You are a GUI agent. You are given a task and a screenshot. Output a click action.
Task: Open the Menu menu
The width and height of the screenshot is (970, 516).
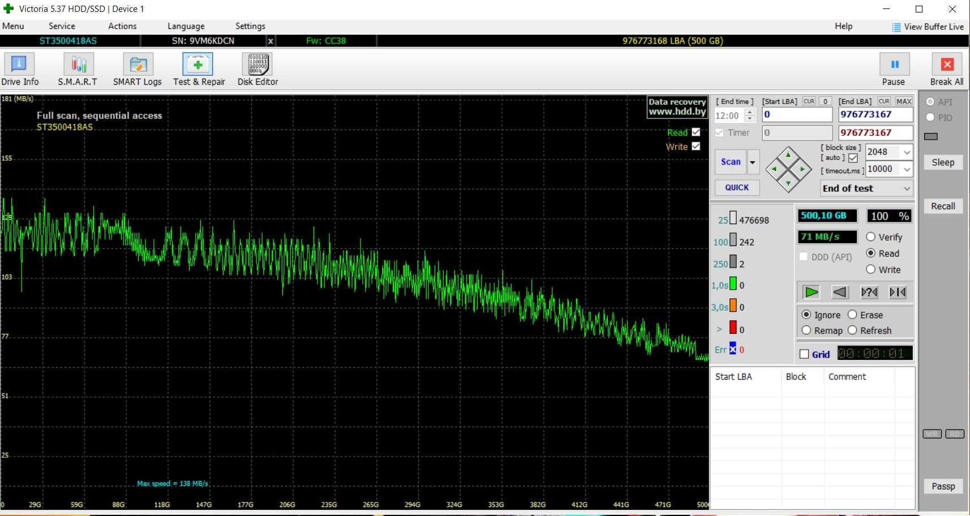point(13,26)
